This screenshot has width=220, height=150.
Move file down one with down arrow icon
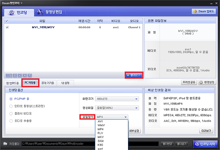(x=25, y=76)
